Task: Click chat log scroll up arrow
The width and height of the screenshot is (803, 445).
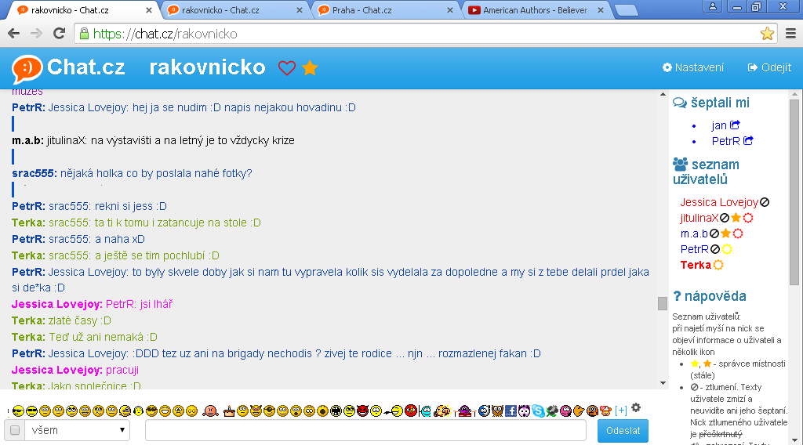Action: pyautogui.click(x=663, y=95)
